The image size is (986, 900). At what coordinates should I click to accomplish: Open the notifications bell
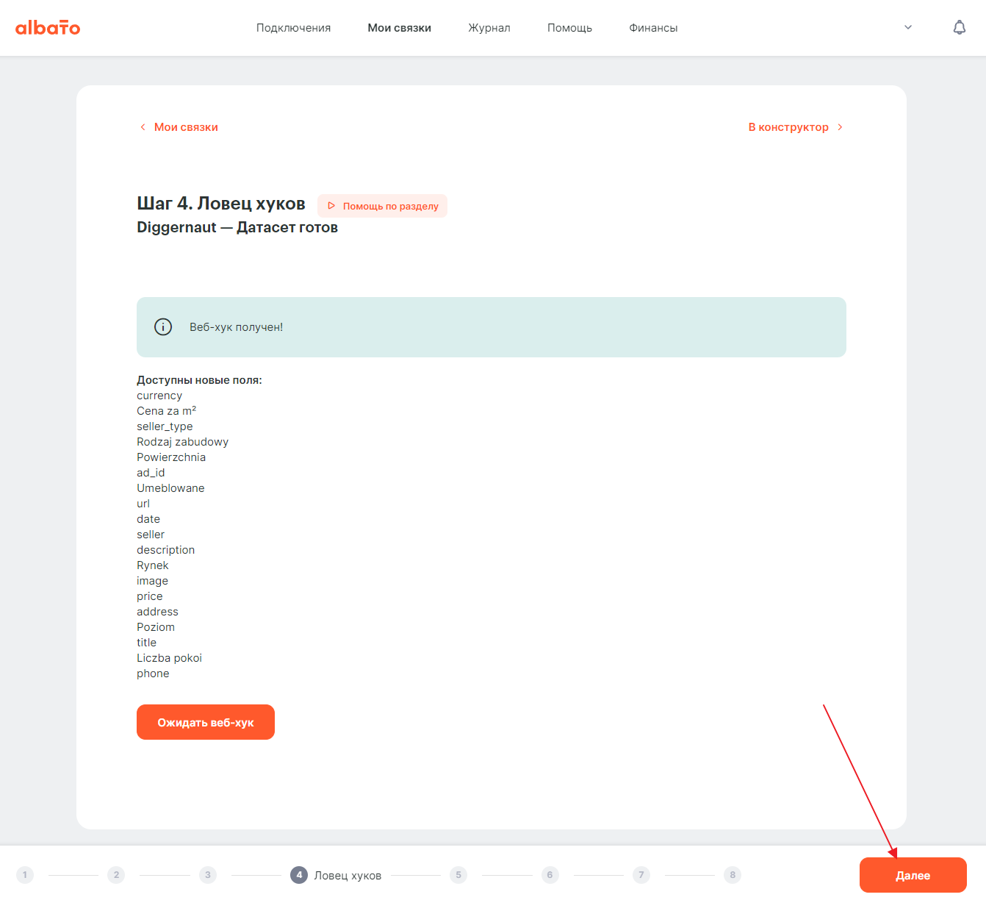click(960, 27)
